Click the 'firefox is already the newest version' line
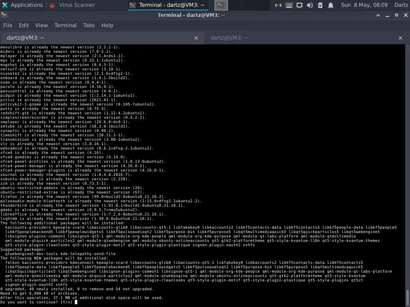The width and height of the screenshot is (410, 307). tap(83, 197)
